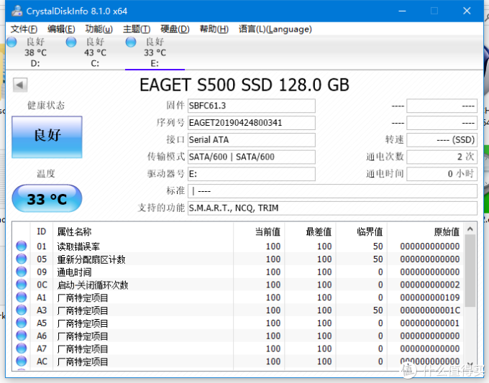This screenshot has width=489, height=383.
Task: Click the ID column header
Action: [x=42, y=231]
